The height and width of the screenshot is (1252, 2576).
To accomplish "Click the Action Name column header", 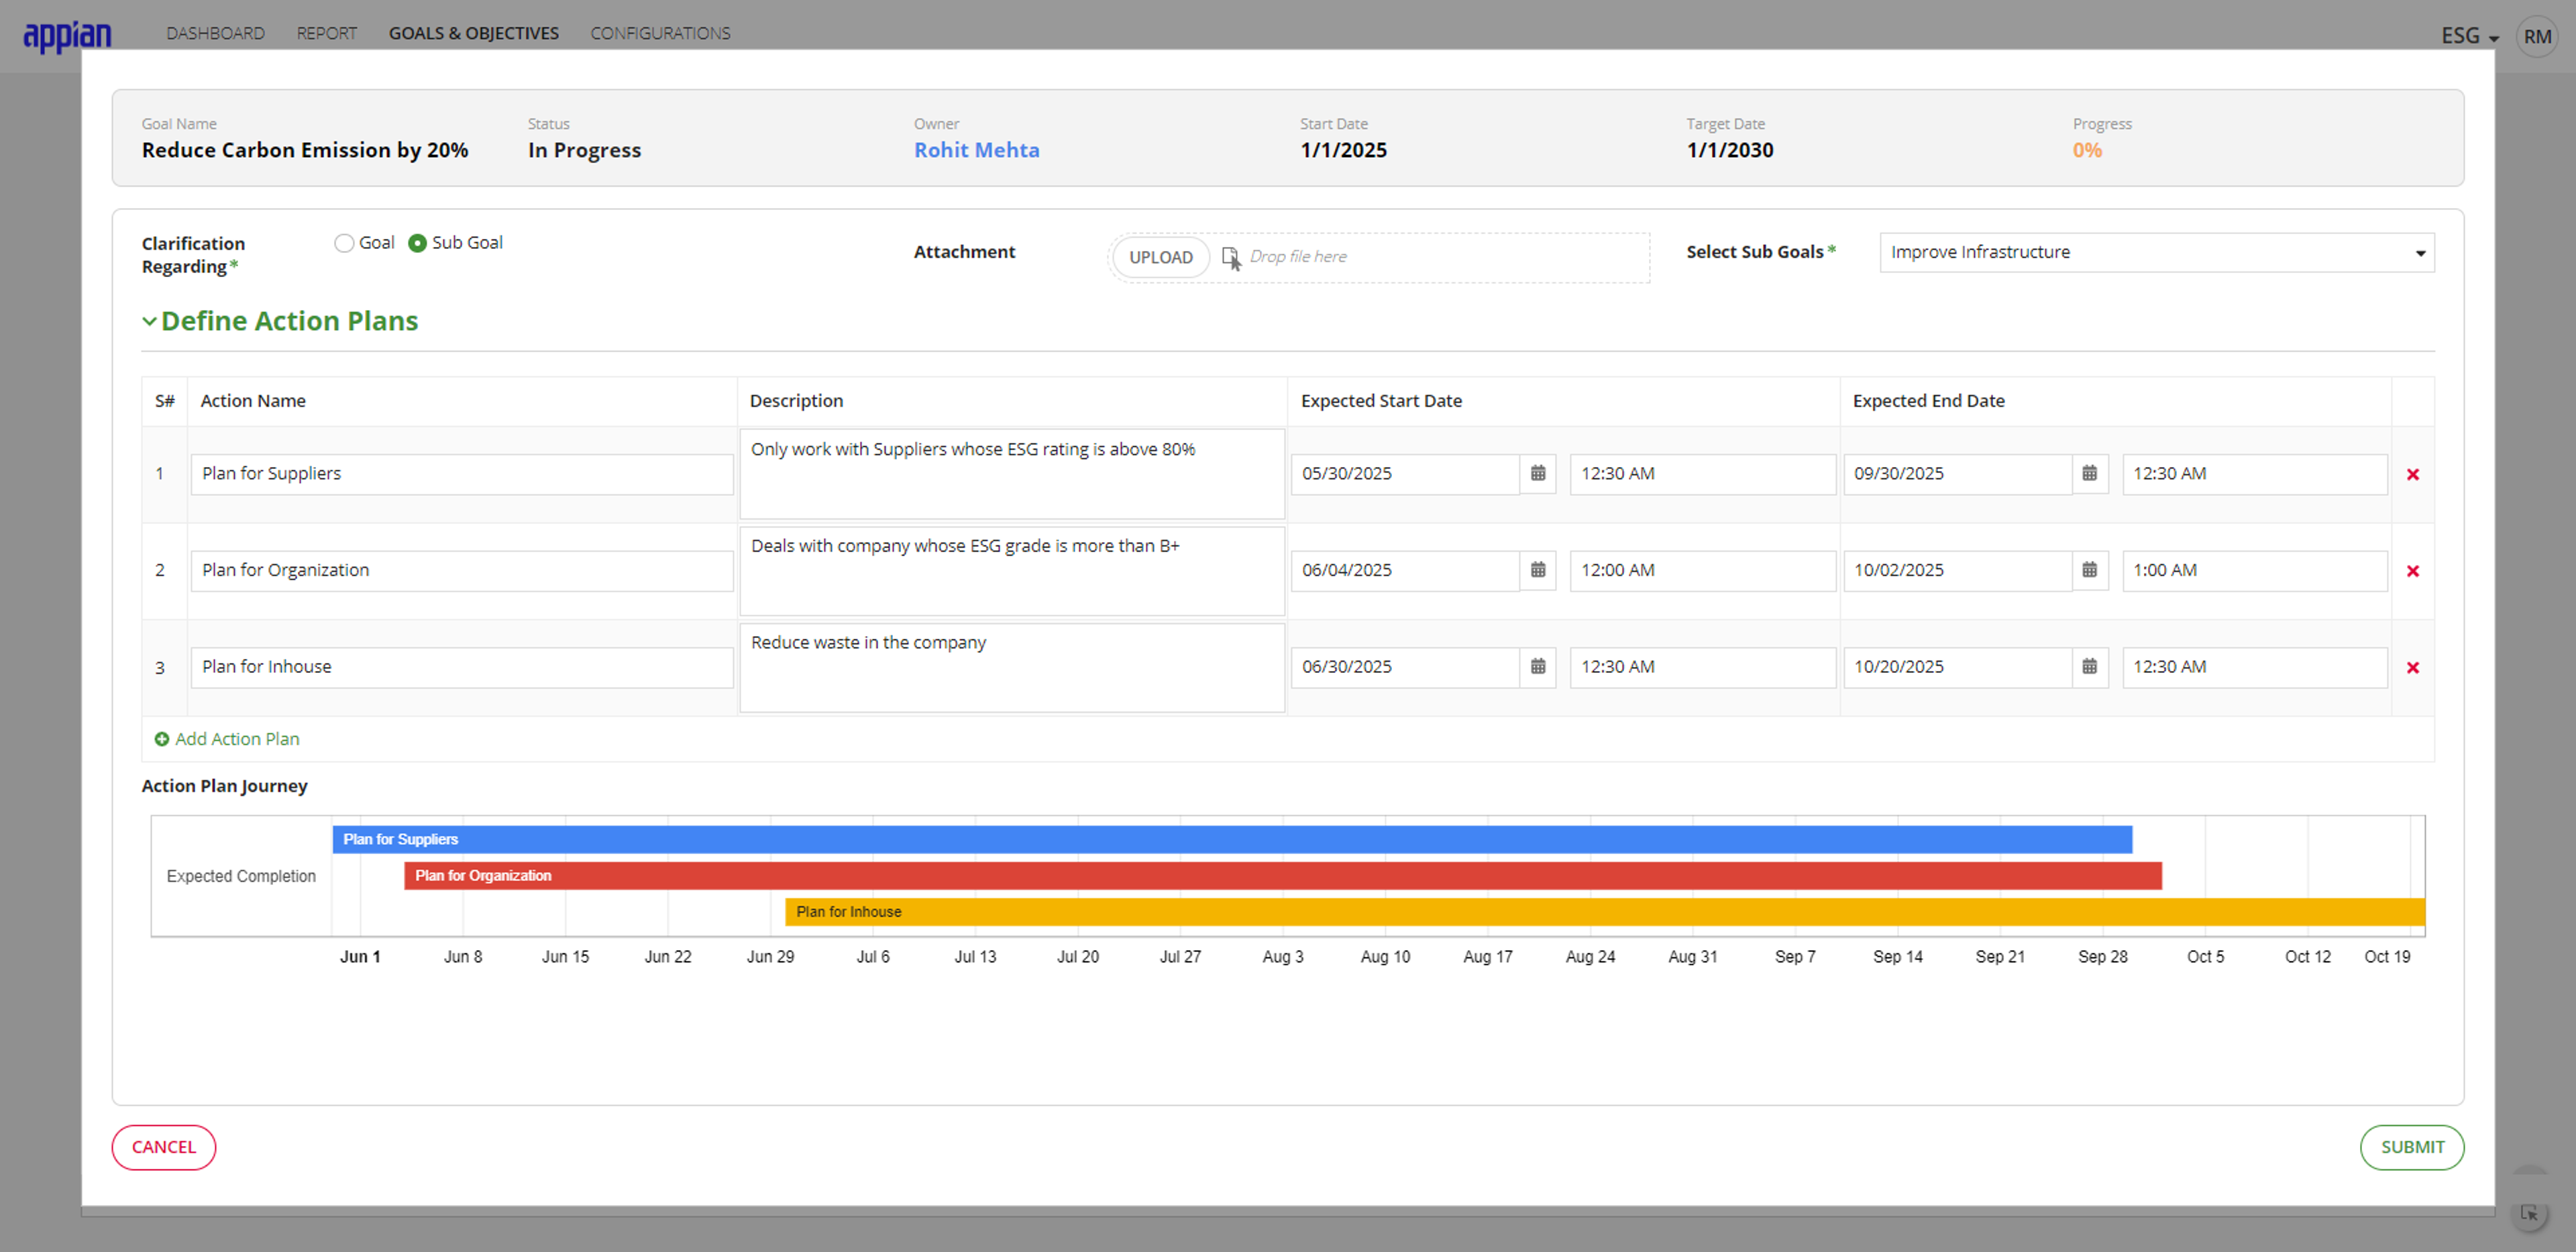I will (253, 401).
